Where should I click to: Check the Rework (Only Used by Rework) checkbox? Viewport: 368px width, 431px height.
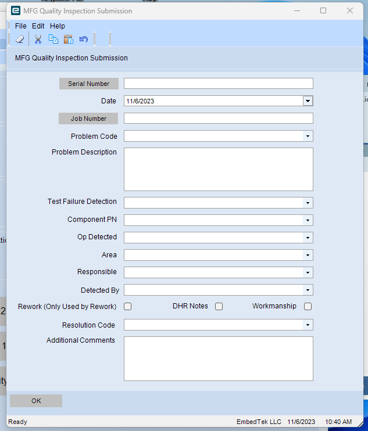point(128,307)
